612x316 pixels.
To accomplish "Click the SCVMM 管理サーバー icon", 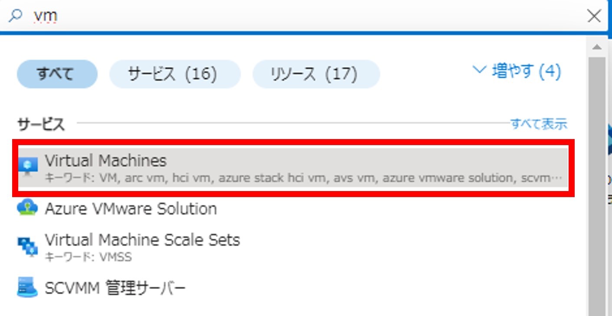I will (27, 287).
